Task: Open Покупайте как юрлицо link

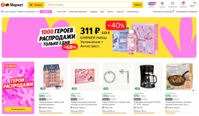Action: [163, 12]
